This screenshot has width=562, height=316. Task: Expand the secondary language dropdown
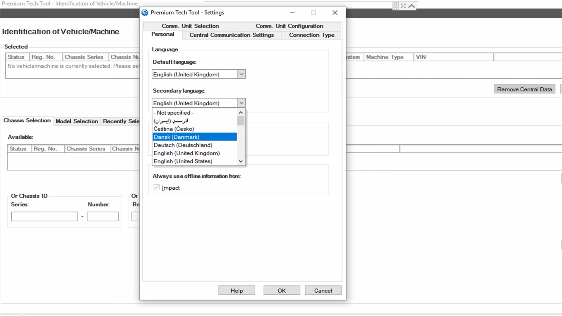(x=241, y=103)
